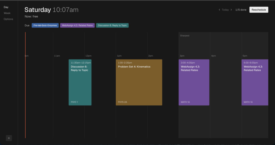Select the 11:30am Discussion 6 event block

click(80, 82)
